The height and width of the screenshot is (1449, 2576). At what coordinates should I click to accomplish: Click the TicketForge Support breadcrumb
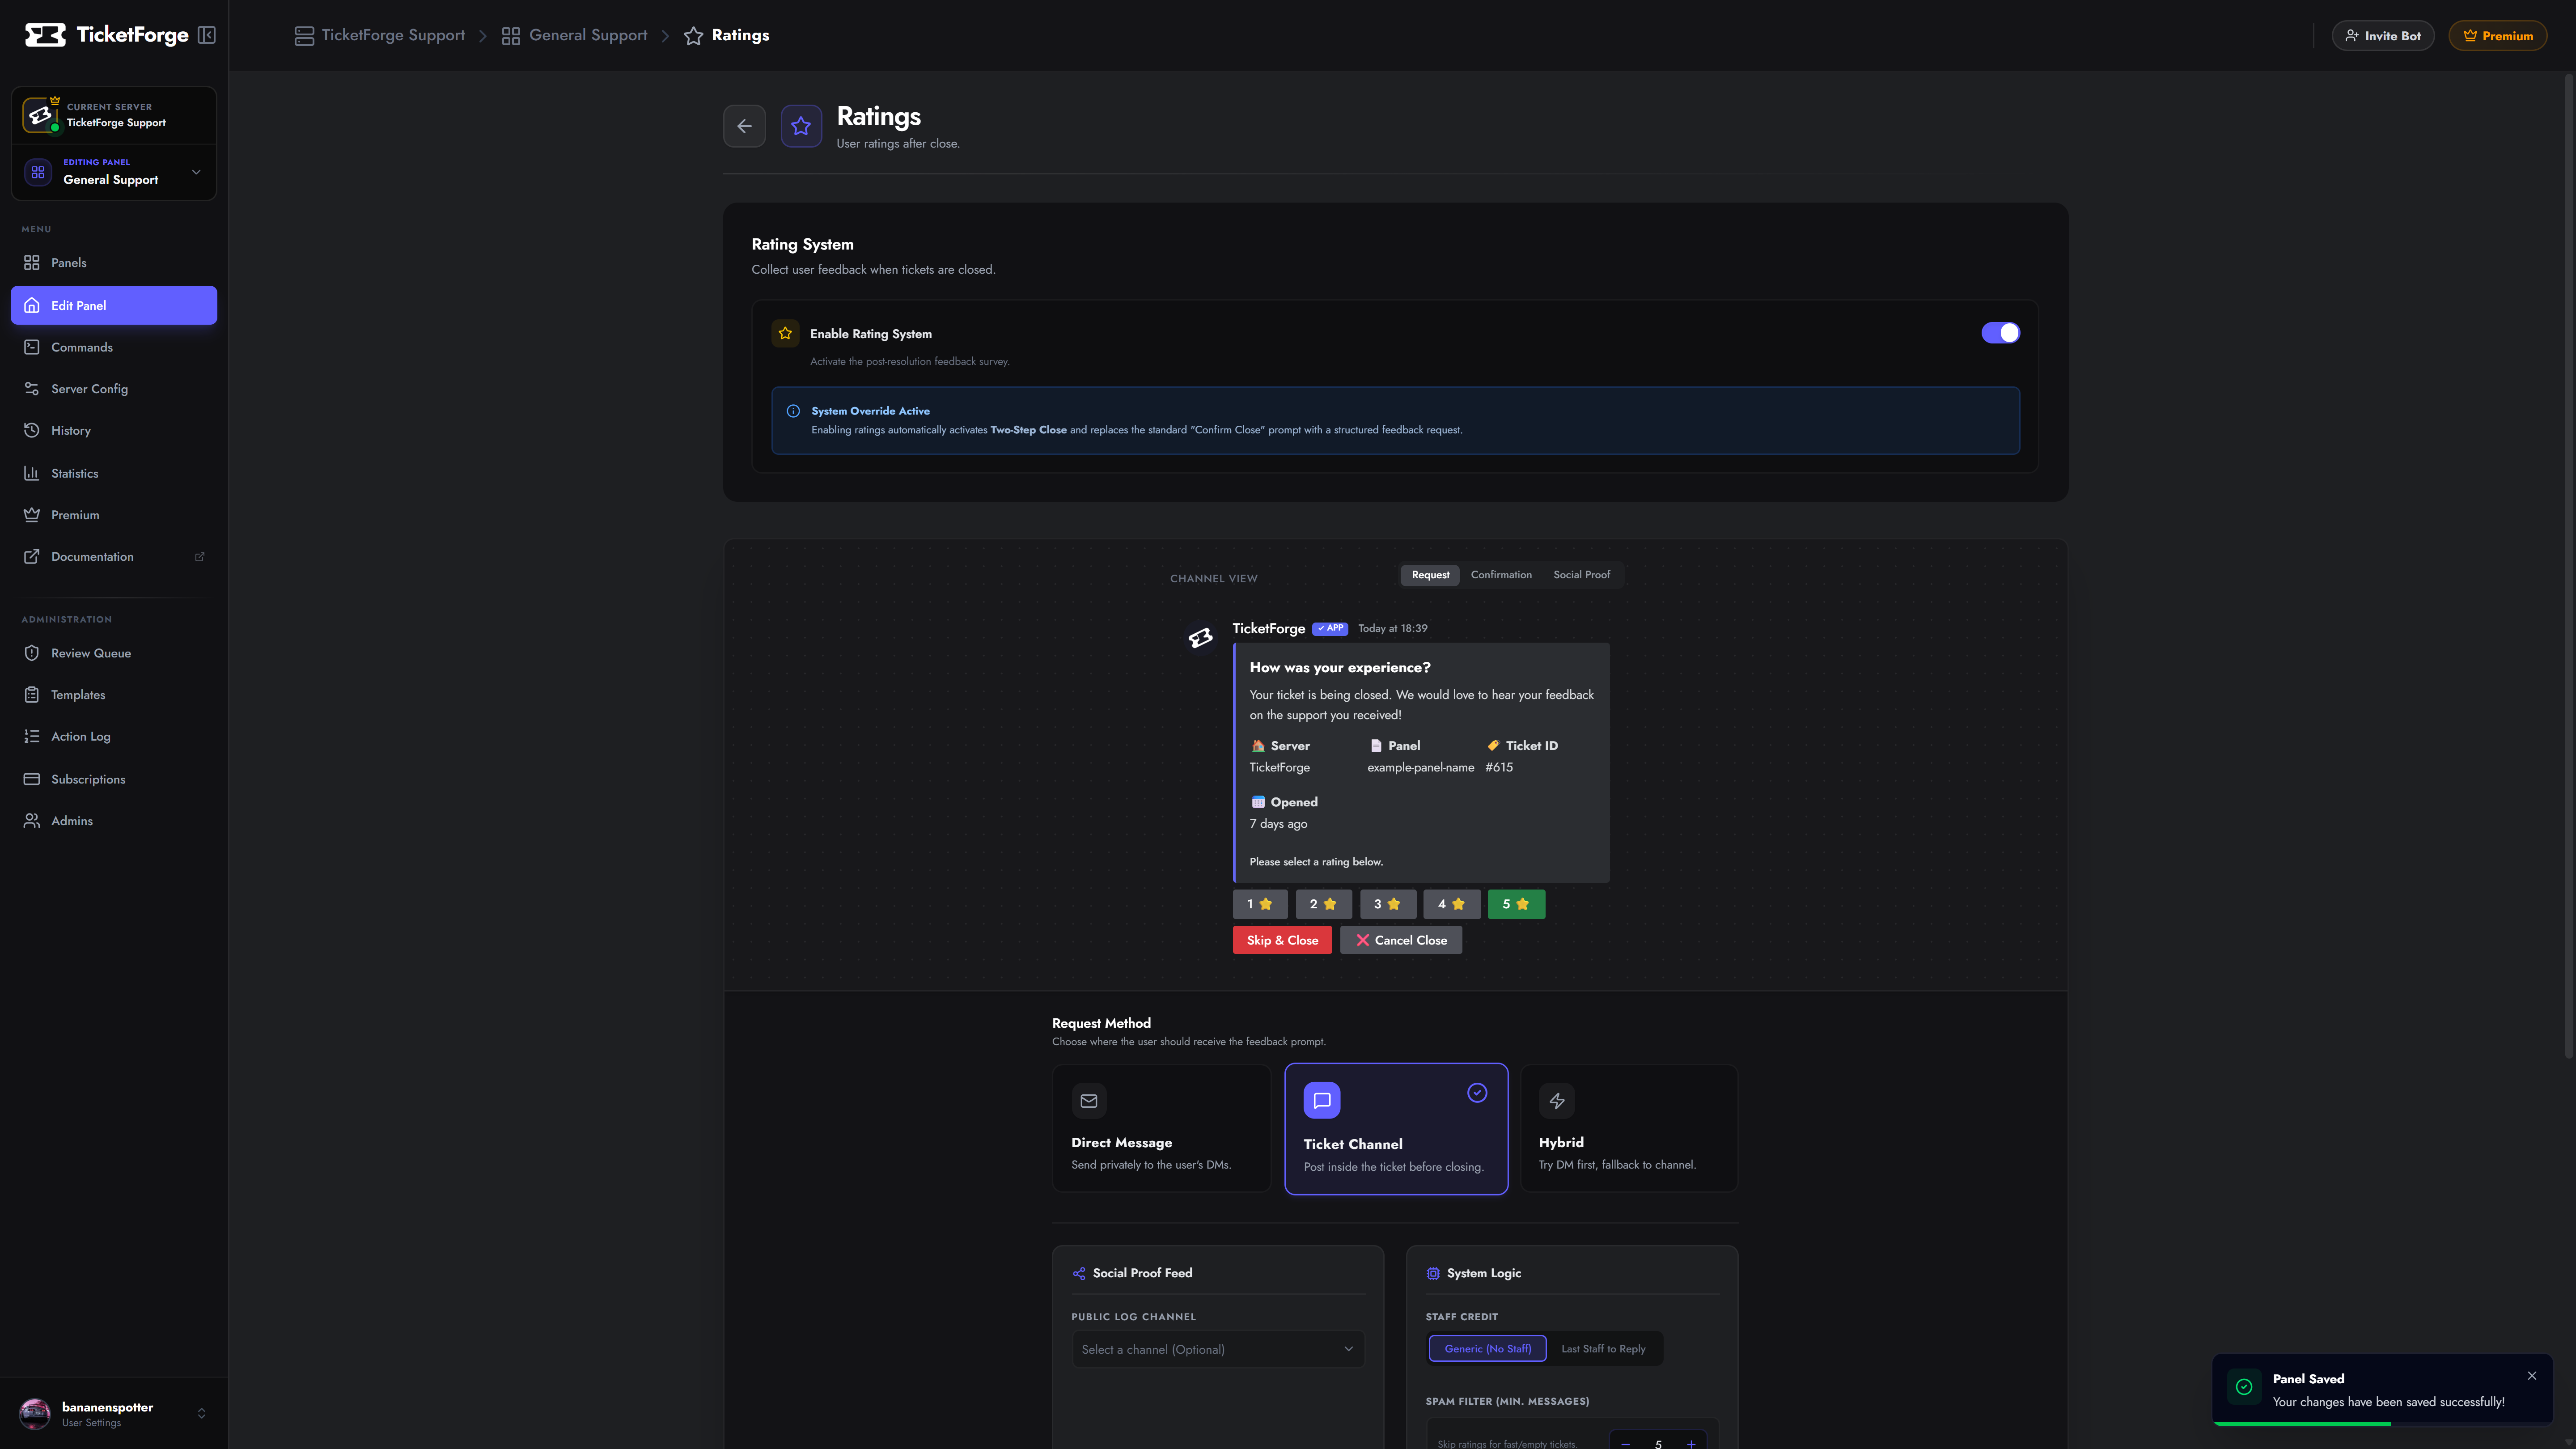click(x=380, y=35)
